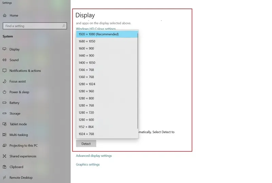
Task: Pick 1366 × 768 from resolution list
Action: pos(86,70)
